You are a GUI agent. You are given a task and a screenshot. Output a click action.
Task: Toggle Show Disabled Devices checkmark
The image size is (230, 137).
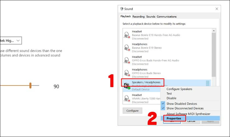tap(163, 104)
